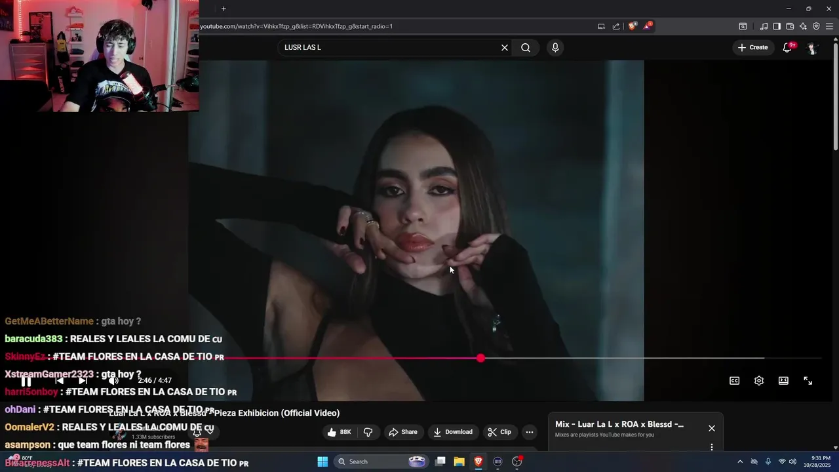Image resolution: width=839 pixels, height=472 pixels.
Task: Click the taskbar Search box
Action: (381, 462)
